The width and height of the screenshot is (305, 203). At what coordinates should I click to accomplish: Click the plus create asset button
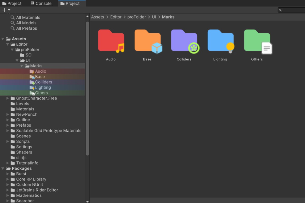tap(4, 10)
